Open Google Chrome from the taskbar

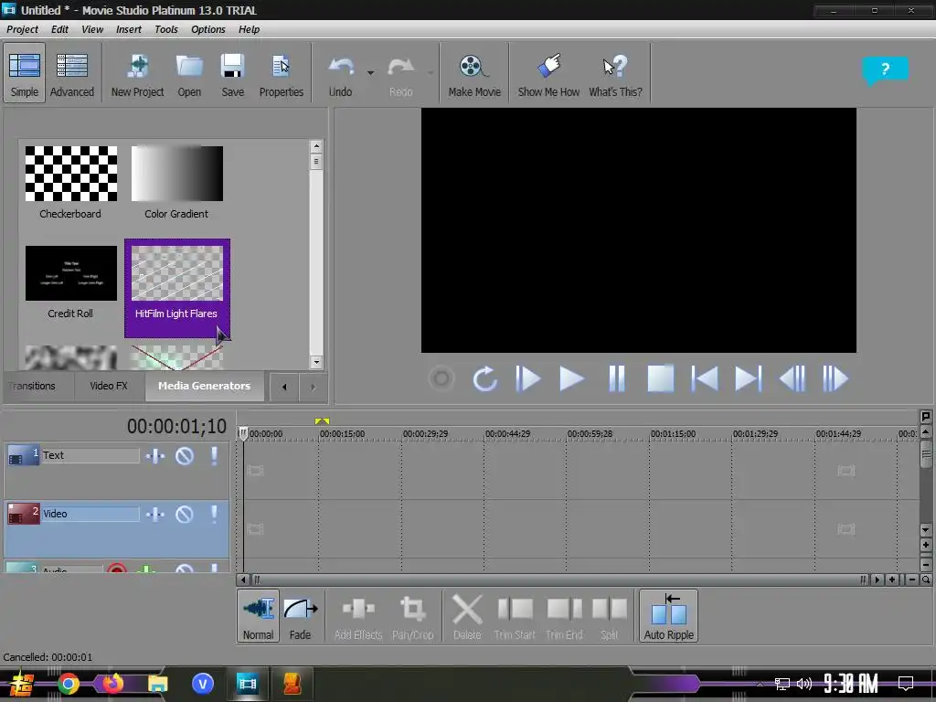(x=68, y=683)
